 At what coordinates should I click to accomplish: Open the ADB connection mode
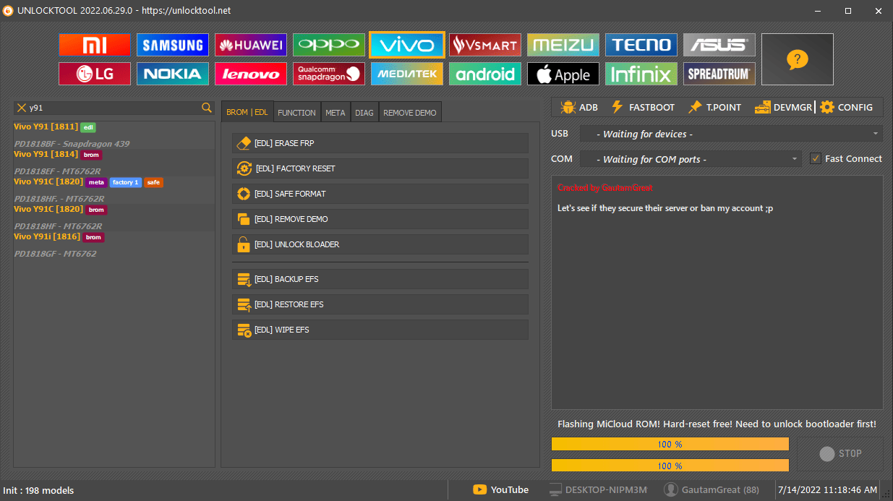[x=578, y=107]
